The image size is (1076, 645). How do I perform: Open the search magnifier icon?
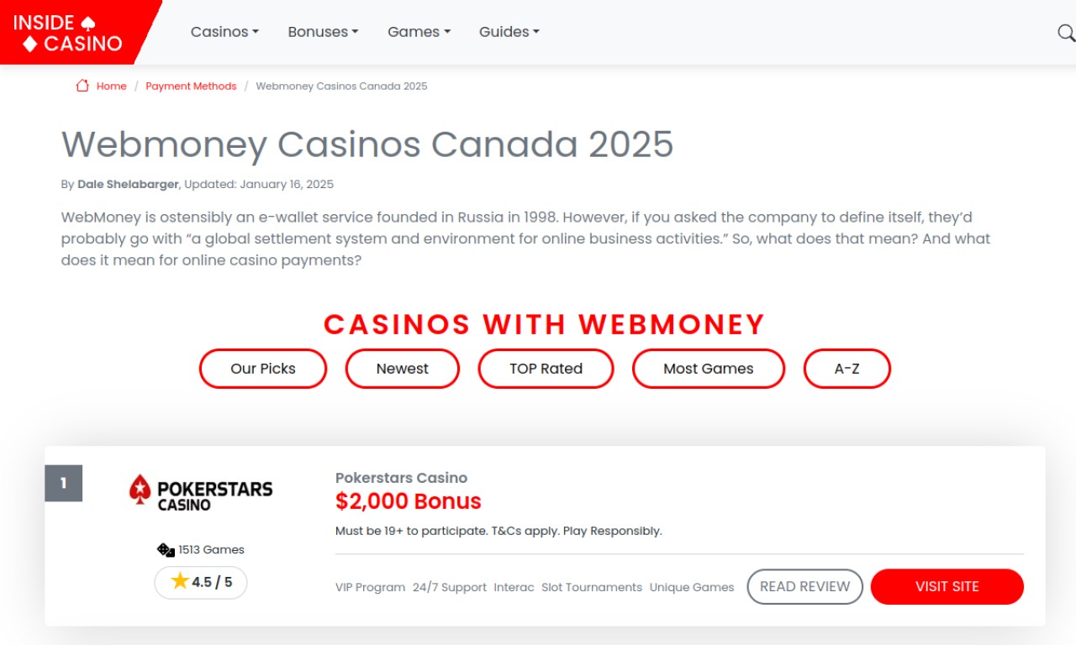1066,33
